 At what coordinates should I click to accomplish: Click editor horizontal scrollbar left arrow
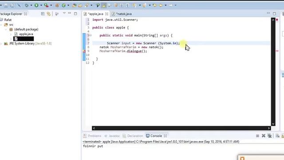94,128
